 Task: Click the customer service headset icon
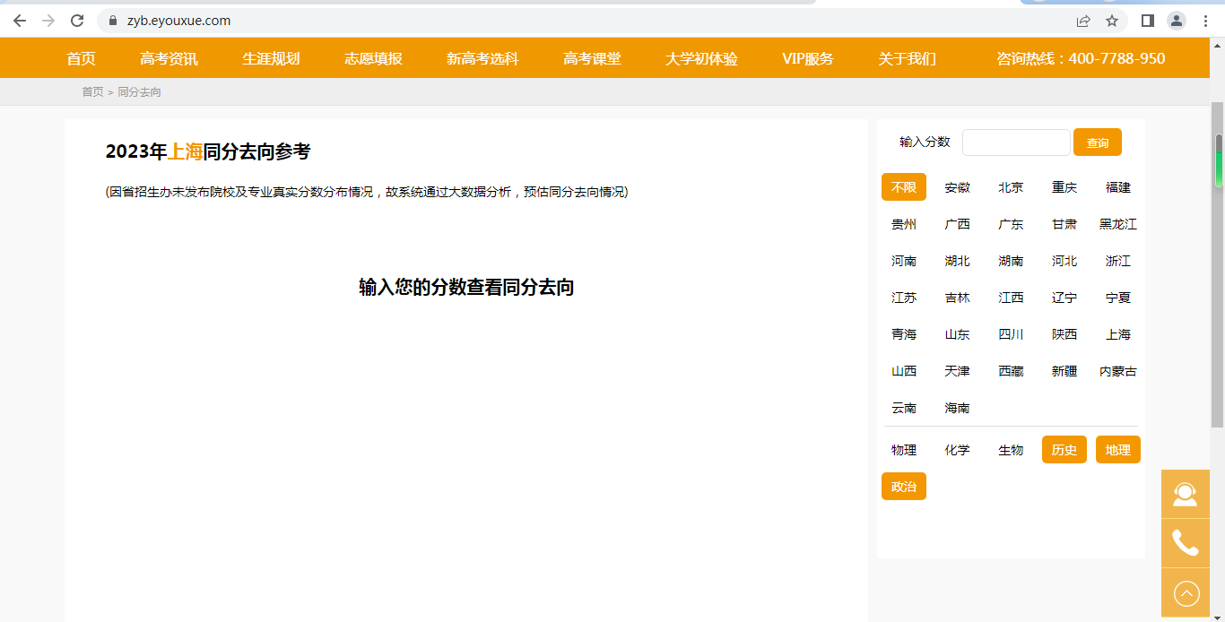[x=1185, y=494]
